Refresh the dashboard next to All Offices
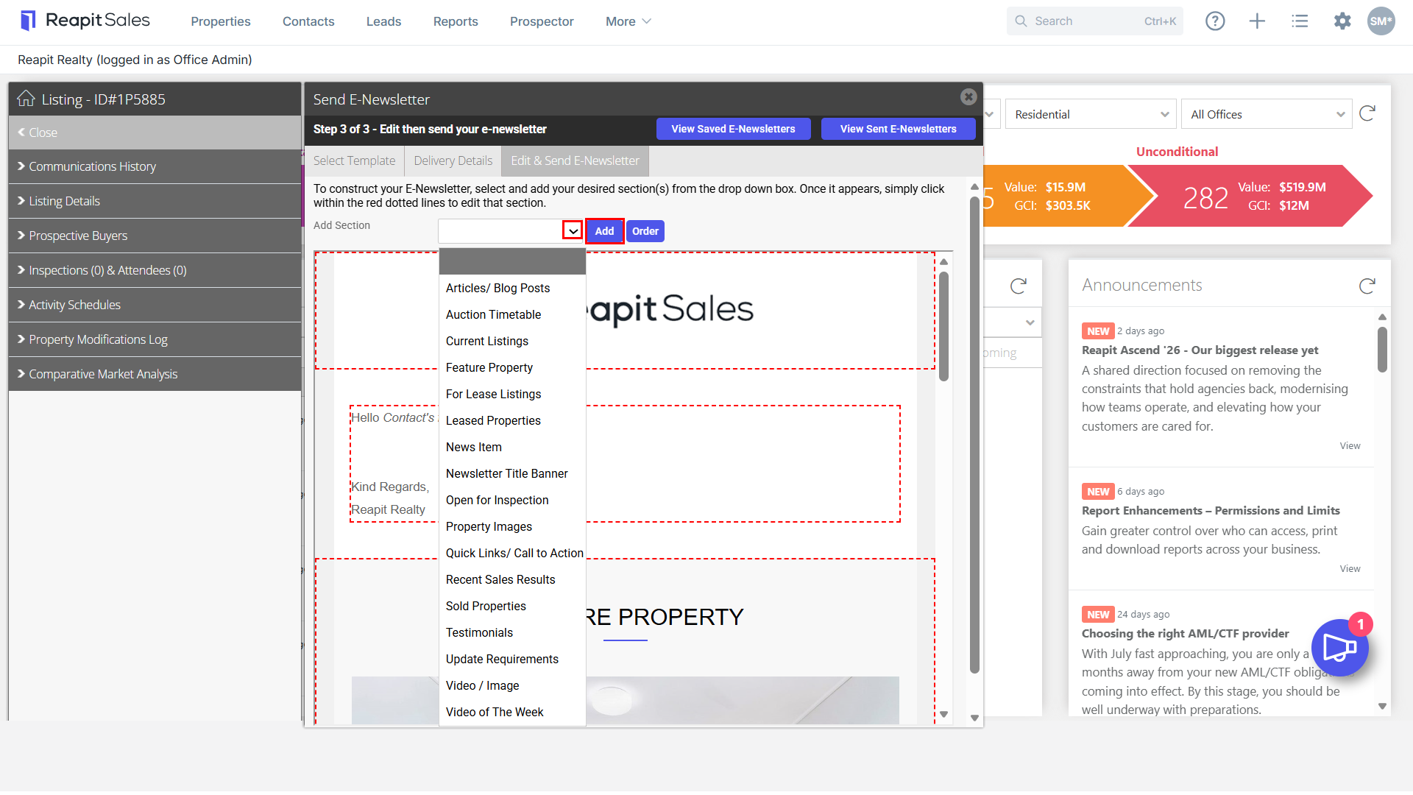This screenshot has width=1413, height=795. [1367, 113]
